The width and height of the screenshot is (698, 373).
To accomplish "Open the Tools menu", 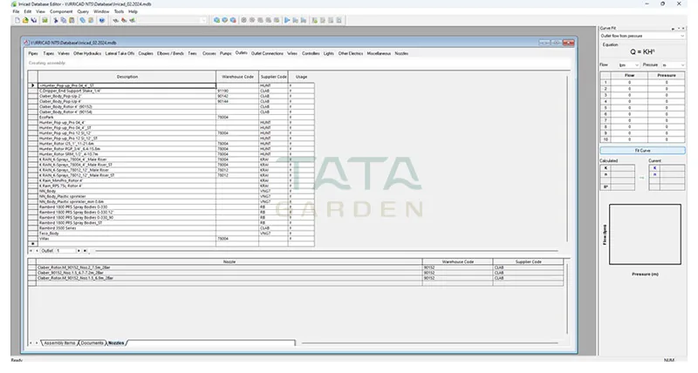I will [x=119, y=11].
